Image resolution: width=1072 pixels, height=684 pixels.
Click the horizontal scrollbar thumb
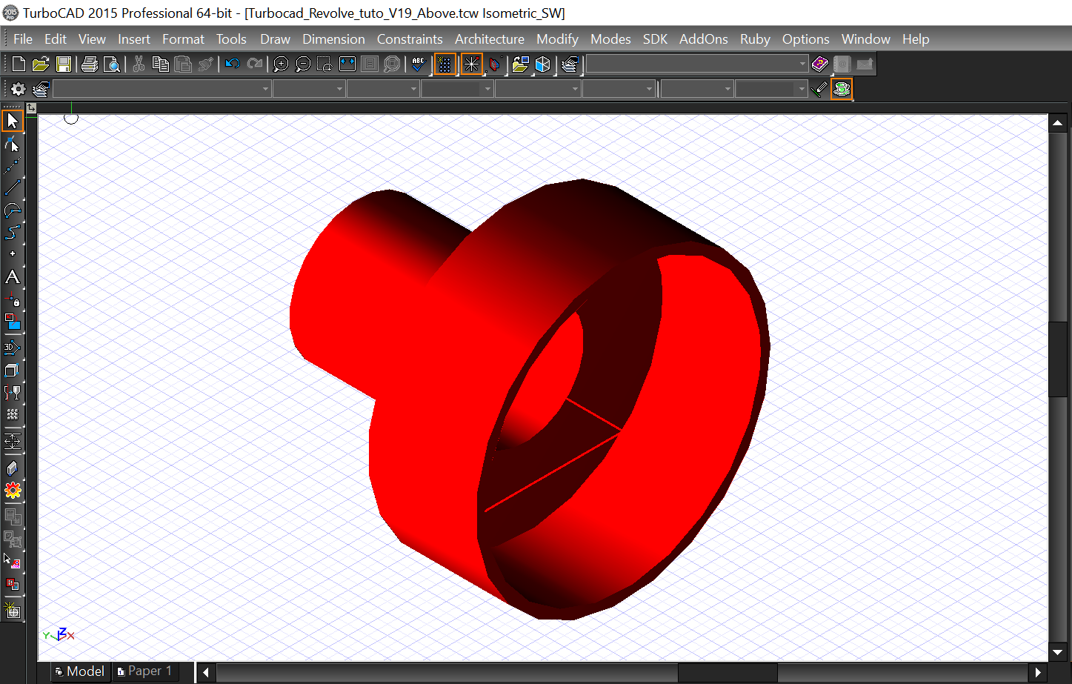[x=728, y=672]
